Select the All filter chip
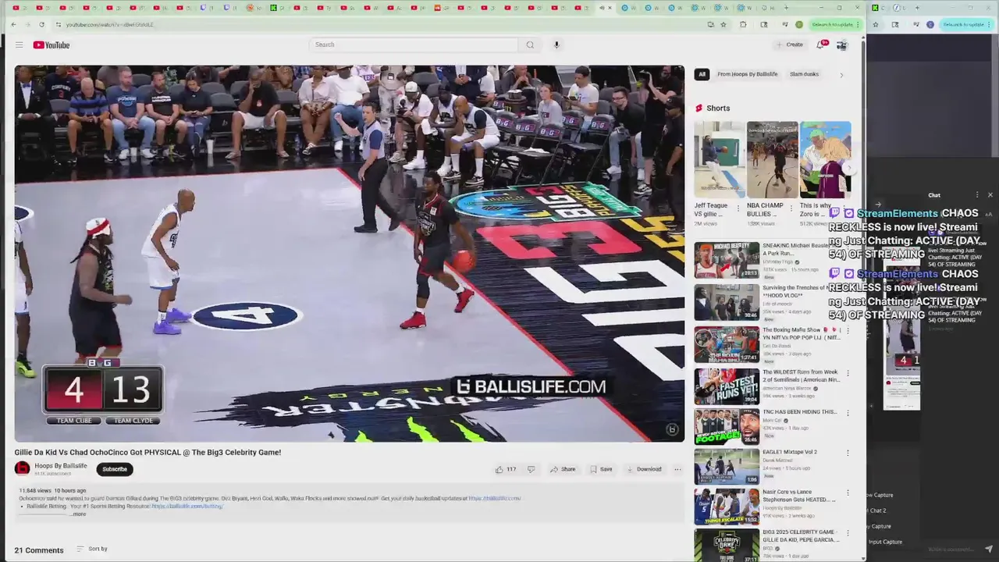 (x=702, y=74)
